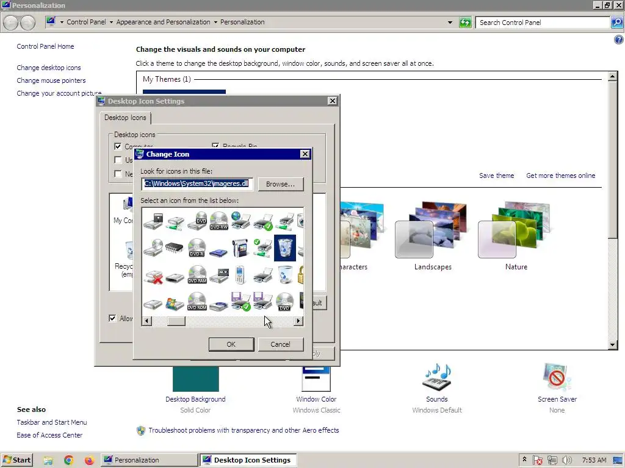Expand the arrow after Control Panel breadcrumb
625x468 pixels.
tap(111, 23)
